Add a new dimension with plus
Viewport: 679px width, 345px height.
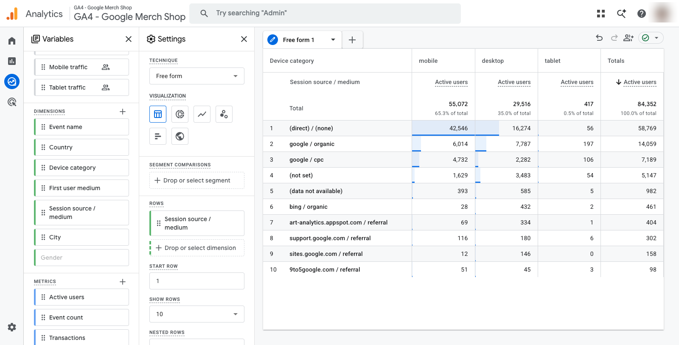point(123,112)
